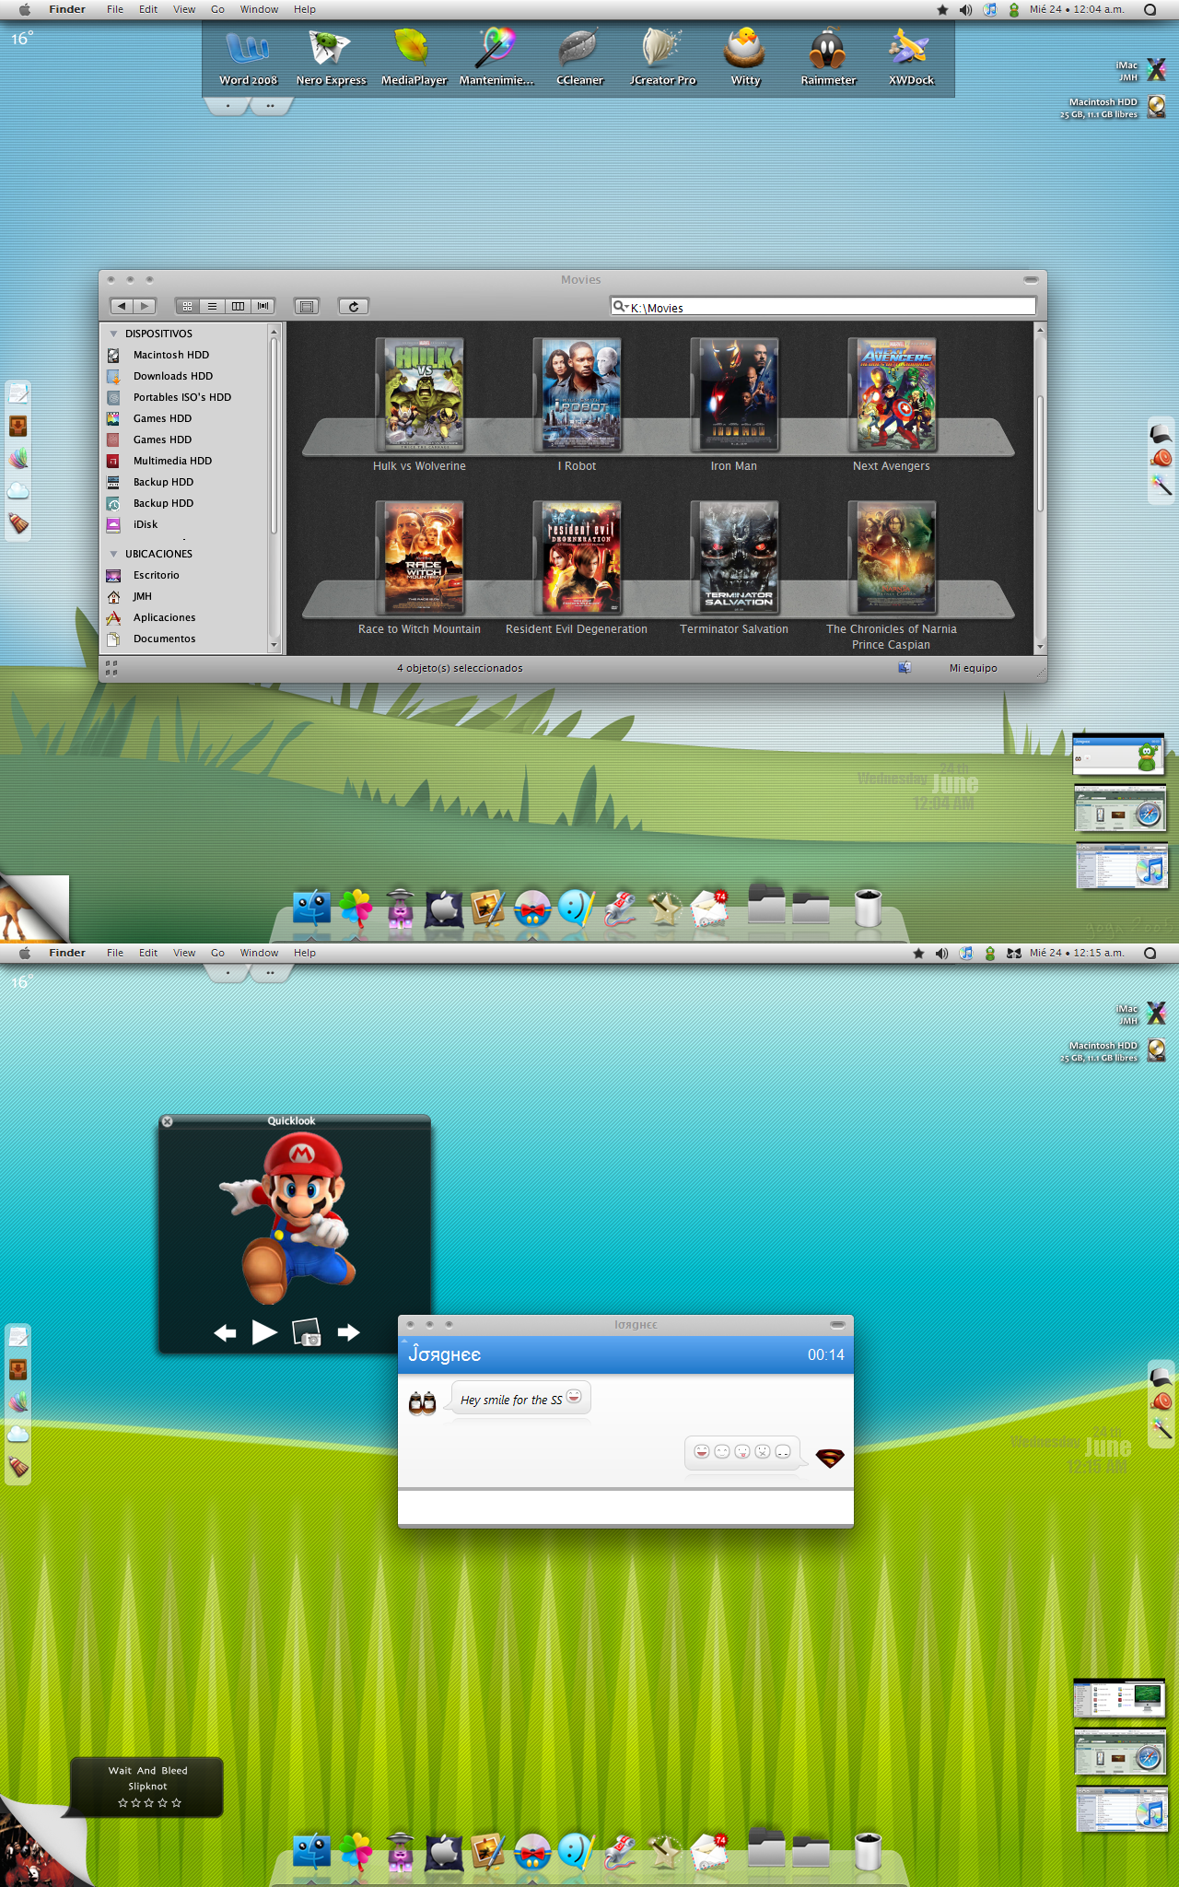Open Spotlight in the 12:04 a.m. menu bar
The image size is (1179, 1887).
[1150, 10]
